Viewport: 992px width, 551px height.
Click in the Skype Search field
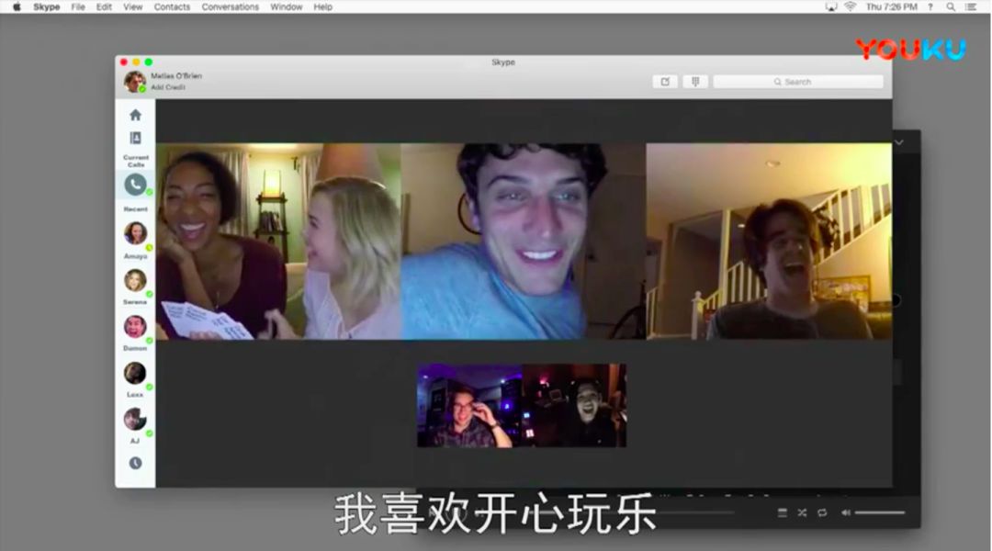pos(798,82)
